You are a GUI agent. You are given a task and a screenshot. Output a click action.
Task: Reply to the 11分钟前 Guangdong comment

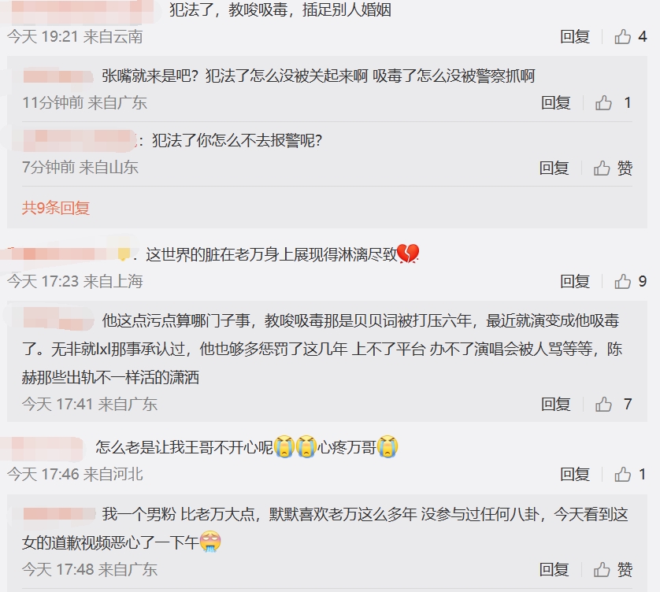[x=555, y=102]
